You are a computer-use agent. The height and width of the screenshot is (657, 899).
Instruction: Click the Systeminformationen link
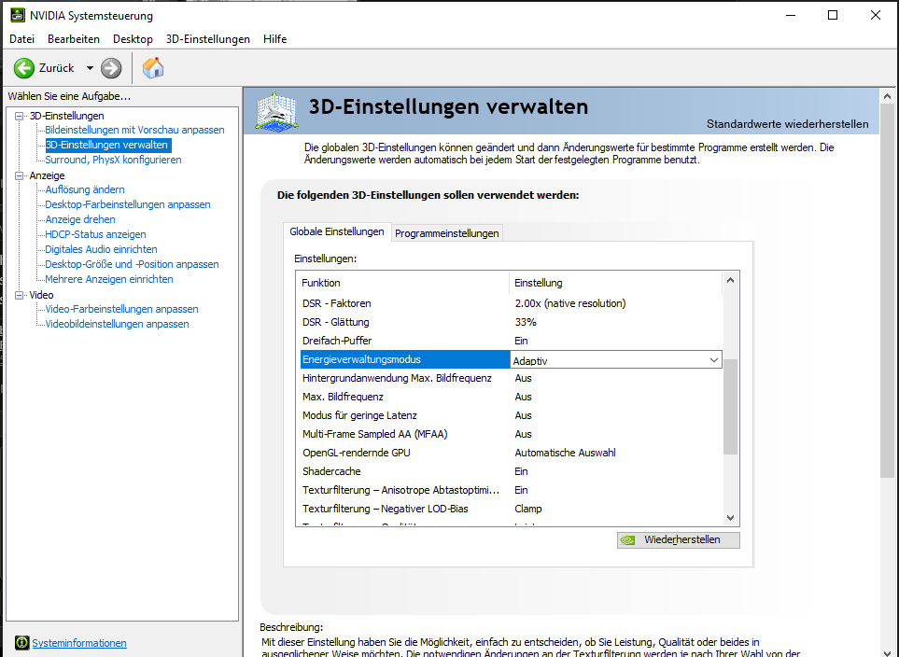pyautogui.click(x=79, y=643)
